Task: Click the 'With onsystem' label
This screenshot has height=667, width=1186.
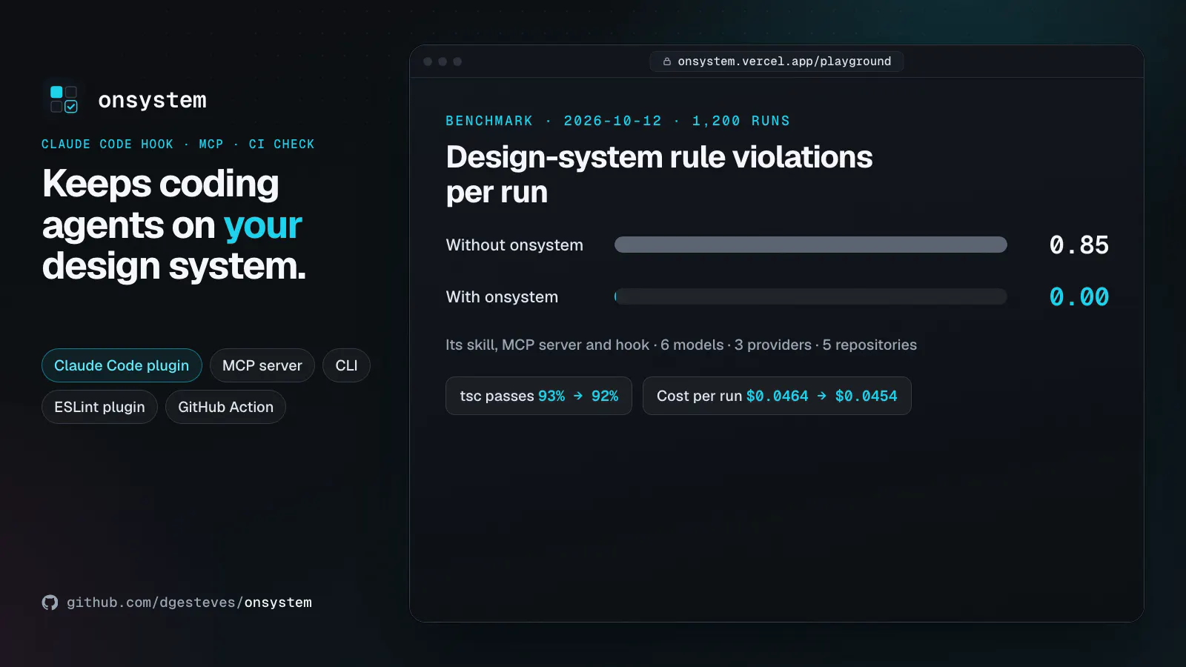Action: [x=502, y=297]
